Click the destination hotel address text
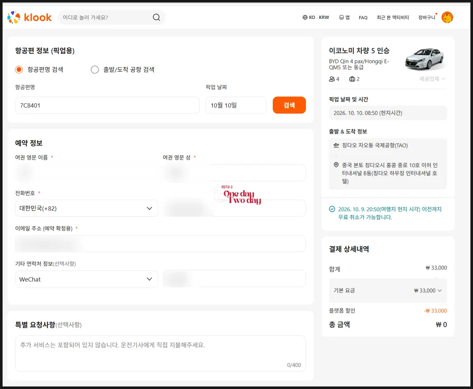This screenshot has width=473, height=389. pos(389,173)
